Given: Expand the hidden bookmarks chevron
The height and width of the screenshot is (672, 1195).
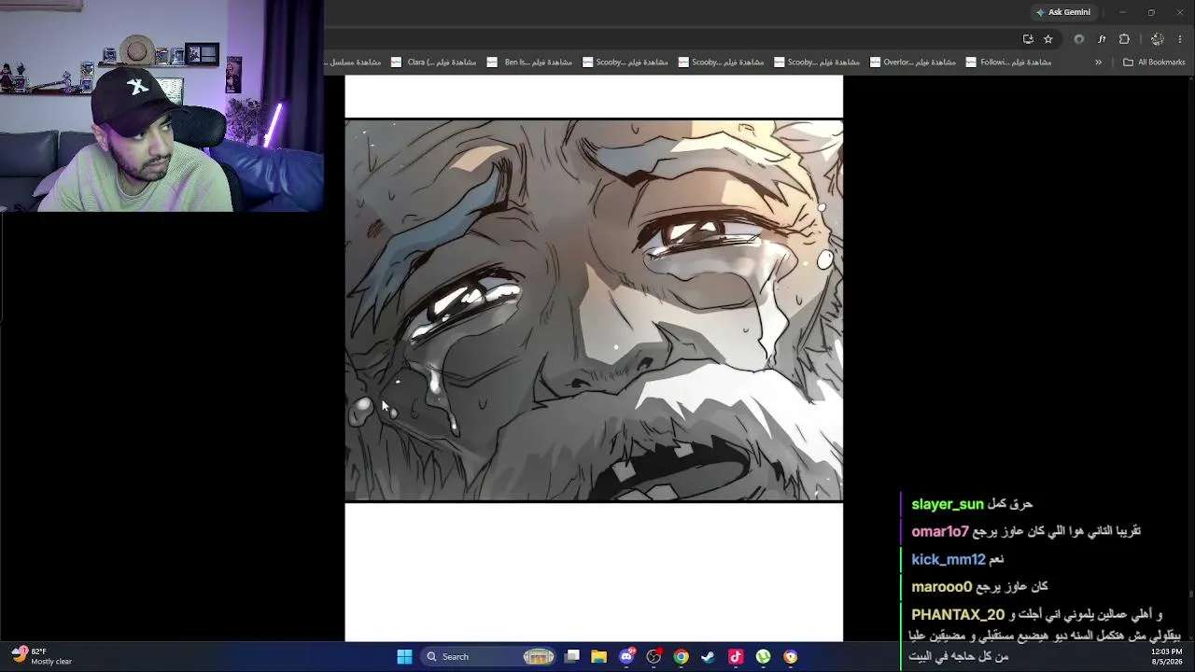Looking at the screenshot, I should 1098,63.
